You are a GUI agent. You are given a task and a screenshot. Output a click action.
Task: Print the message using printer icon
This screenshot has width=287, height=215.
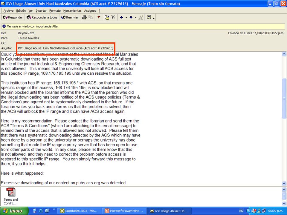point(84,17)
